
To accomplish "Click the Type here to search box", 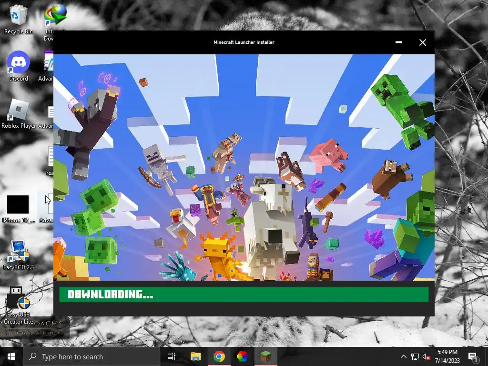I will tap(91, 356).
